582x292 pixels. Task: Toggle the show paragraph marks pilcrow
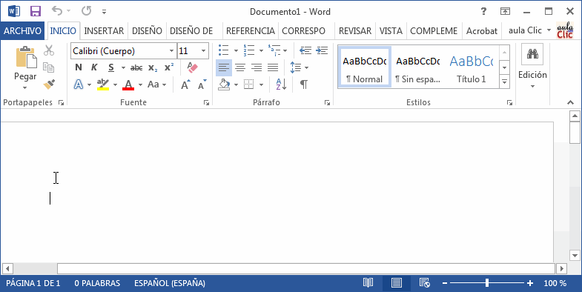coord(304,84)
